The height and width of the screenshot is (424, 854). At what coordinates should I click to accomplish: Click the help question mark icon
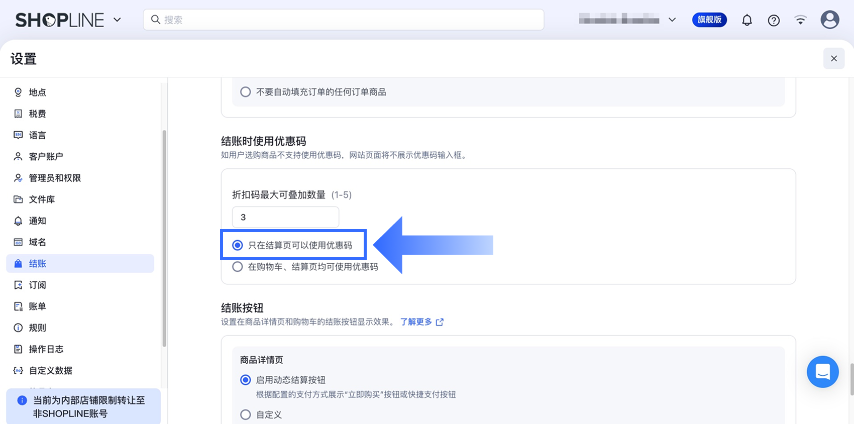(x=774, y=20)
